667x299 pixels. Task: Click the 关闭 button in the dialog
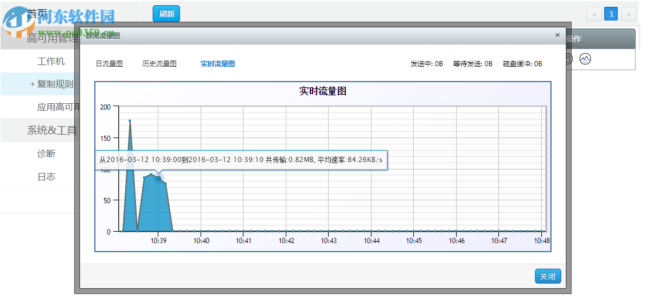pos(548,276)
